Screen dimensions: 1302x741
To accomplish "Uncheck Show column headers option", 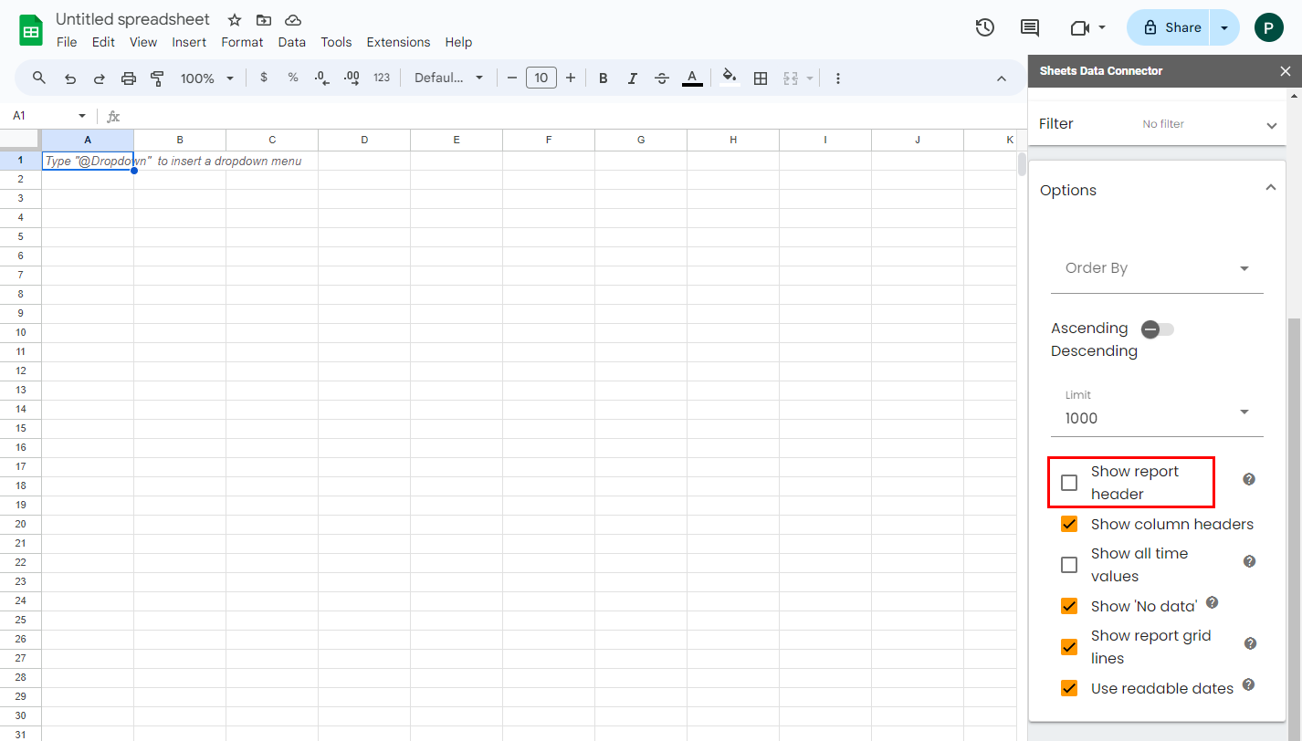I will [1069, 525].
